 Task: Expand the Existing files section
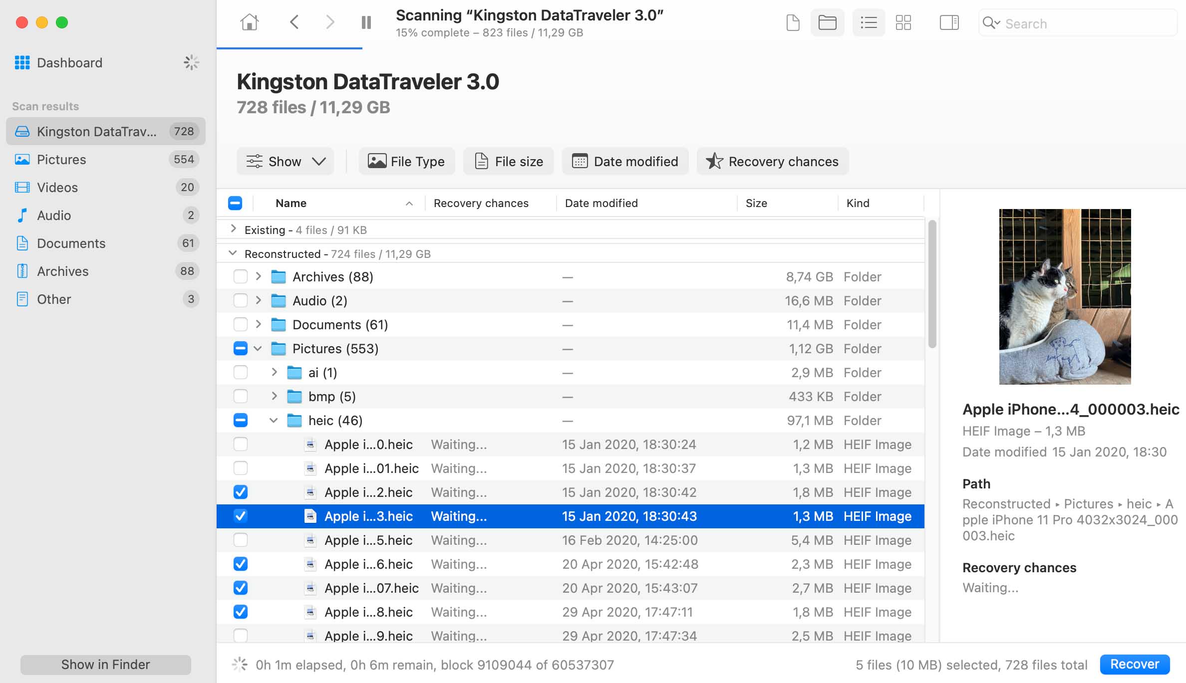(234, 229)
